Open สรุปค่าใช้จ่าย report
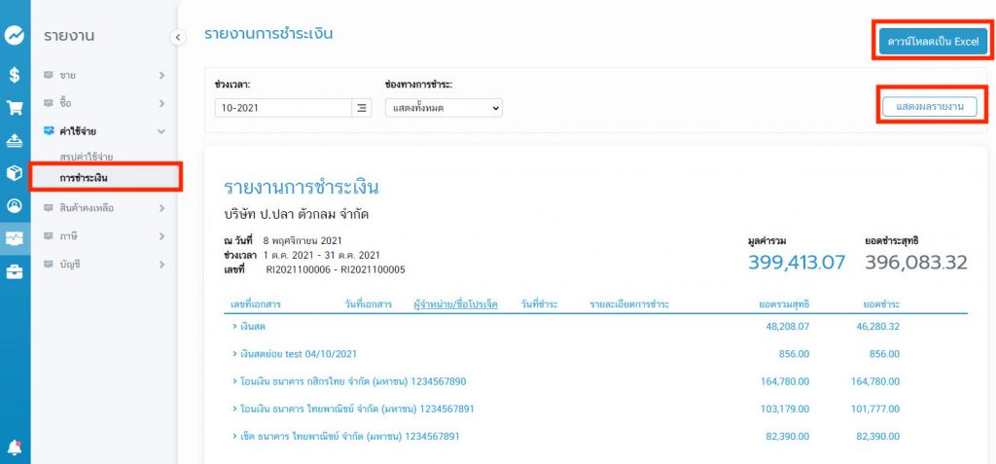The height and width of the screenshot is (464, 996). [87, 157]
